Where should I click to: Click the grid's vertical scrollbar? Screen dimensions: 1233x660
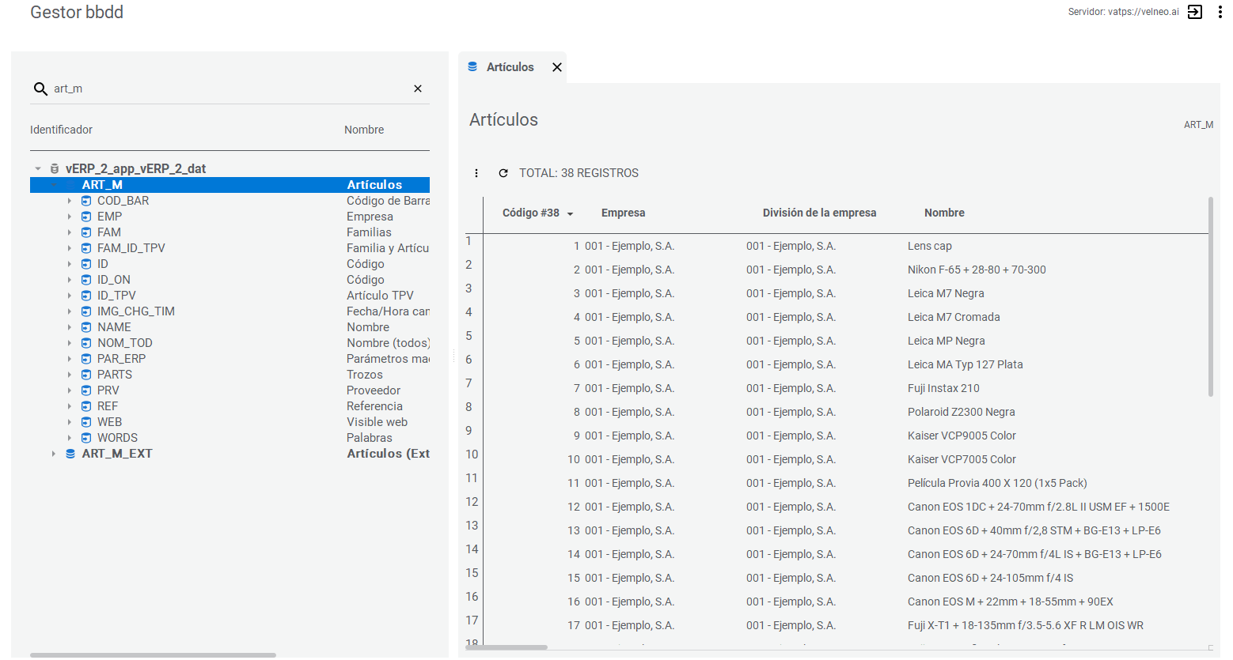[1210, 297]
